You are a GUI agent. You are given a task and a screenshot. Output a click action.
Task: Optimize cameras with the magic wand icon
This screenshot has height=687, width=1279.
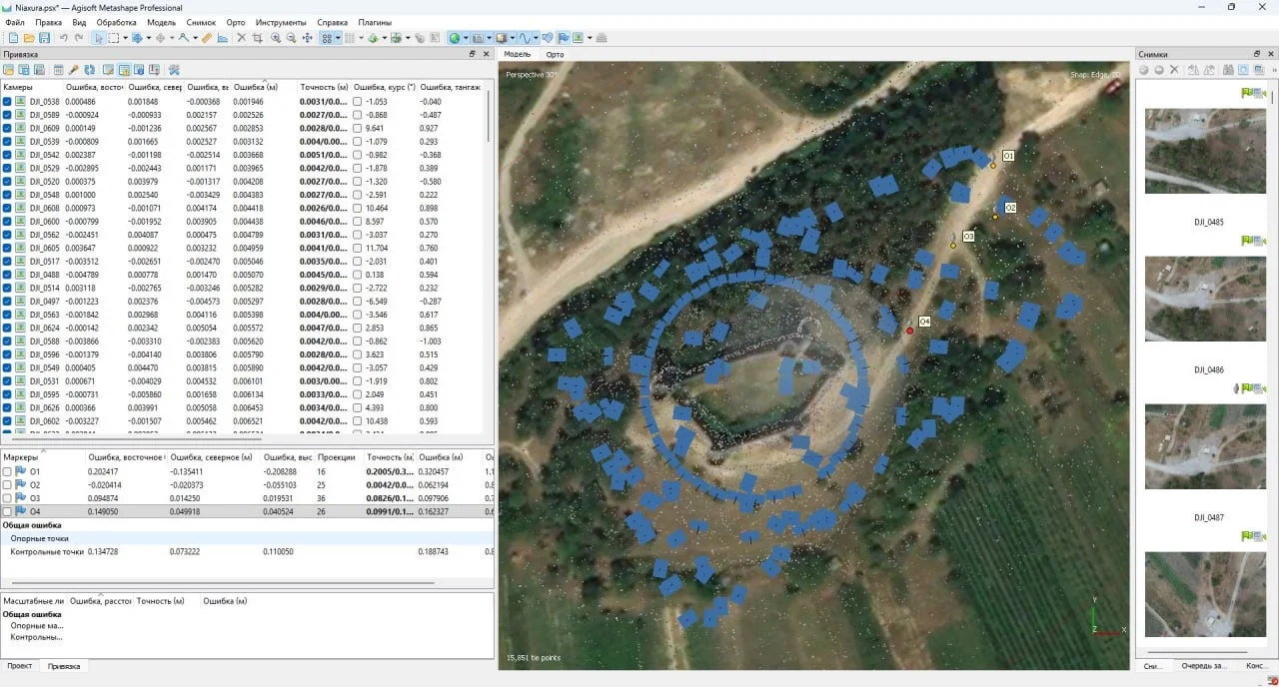pos(74,70)
